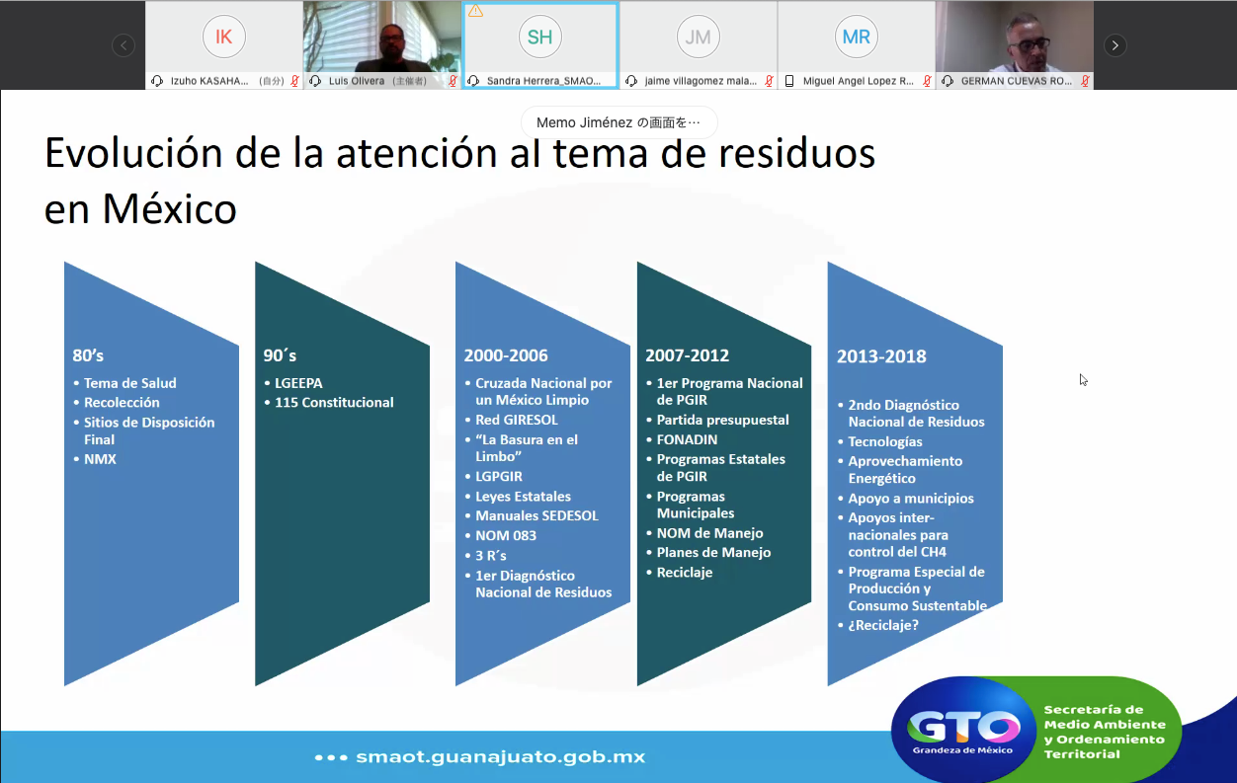Click the 'Tecnologías' bullet
The height and width of the screenshot is (783, 1237).
[x=885, y=441]
